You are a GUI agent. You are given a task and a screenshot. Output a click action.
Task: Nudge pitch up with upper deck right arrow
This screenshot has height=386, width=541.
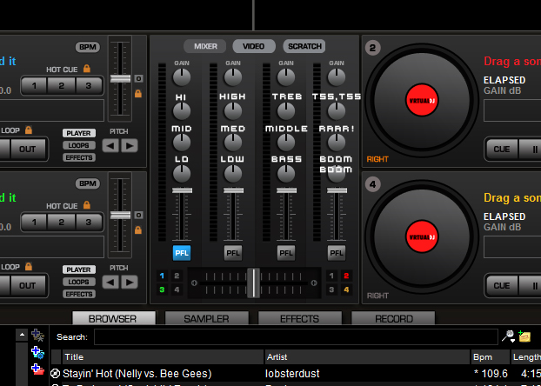point(130,145)
